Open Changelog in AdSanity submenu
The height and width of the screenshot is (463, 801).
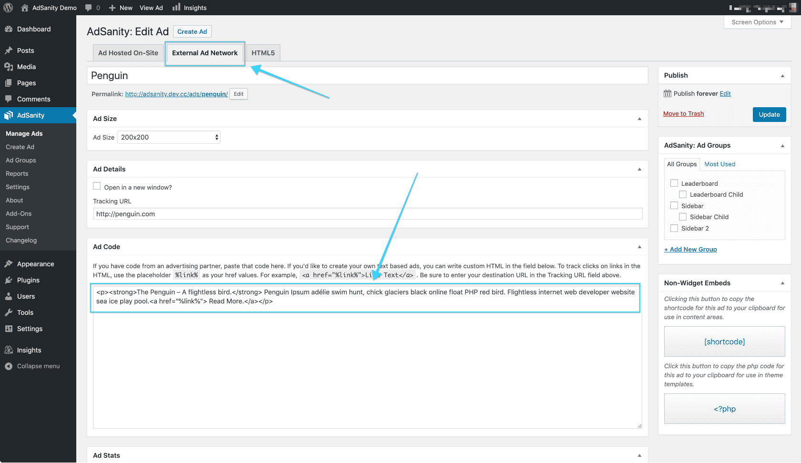[21, 240]
